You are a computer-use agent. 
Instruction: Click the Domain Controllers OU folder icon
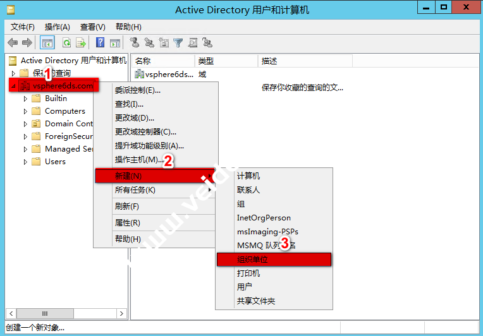(36, 124)
